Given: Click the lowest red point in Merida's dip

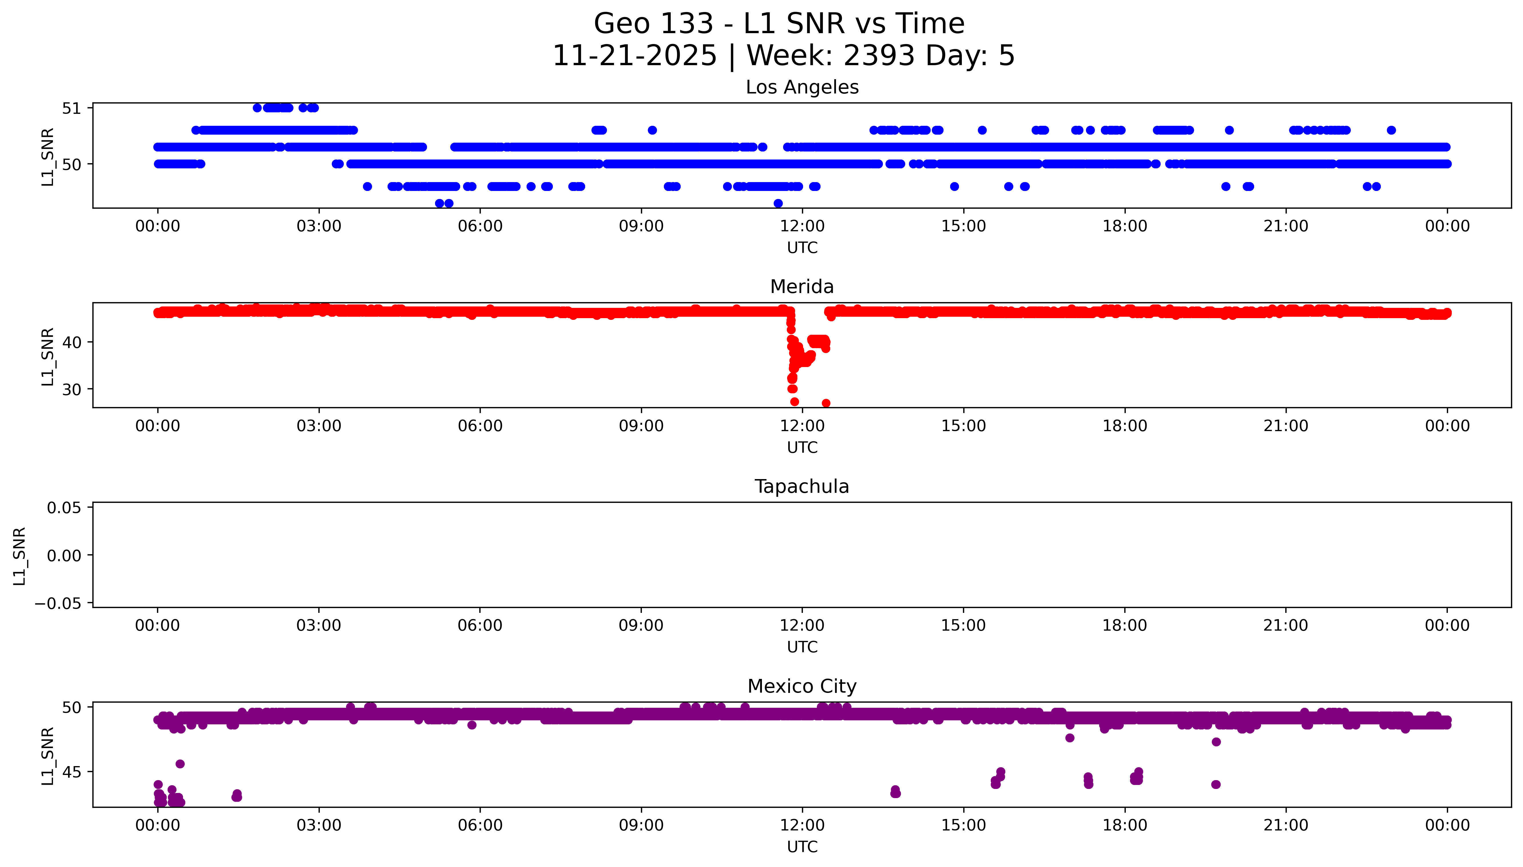Looking at the screenshot, I should (x=825, y=403).
